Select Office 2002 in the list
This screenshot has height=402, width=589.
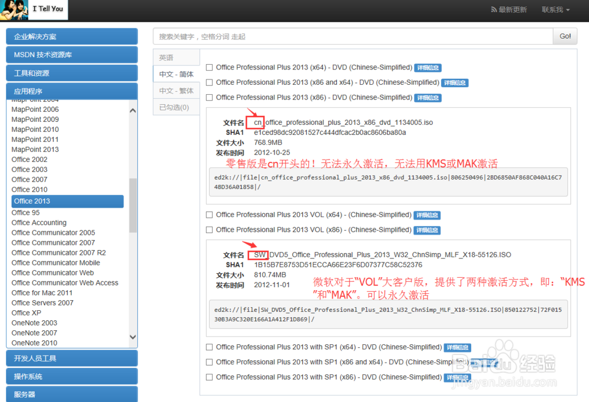pos(29,160)
